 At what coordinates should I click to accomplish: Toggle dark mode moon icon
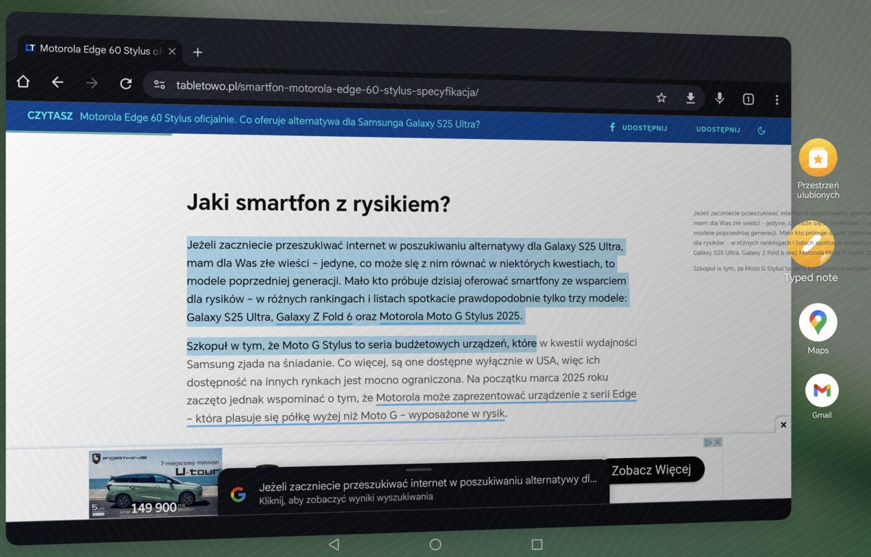tap(762, 131)
